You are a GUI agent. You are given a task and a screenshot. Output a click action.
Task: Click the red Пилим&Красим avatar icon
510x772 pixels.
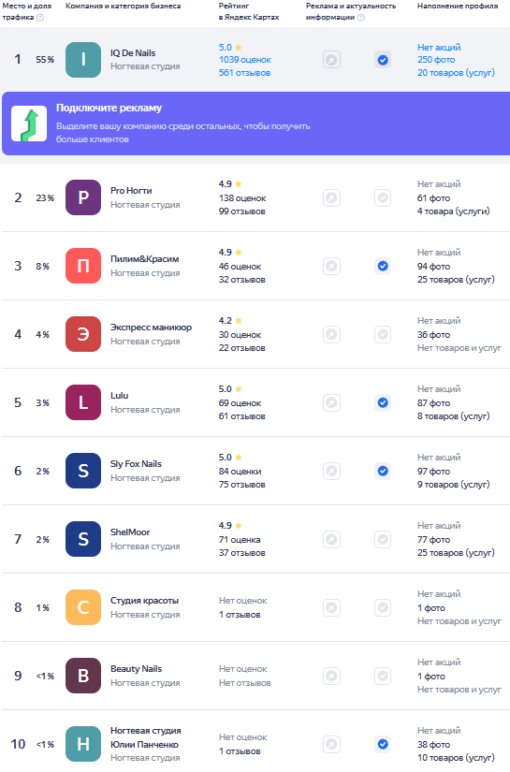pyautogui.click(x=83, y=266)
